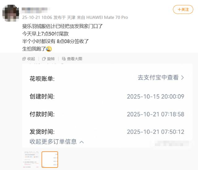Image resolution: width=198 pixels, height=170 pixels.
Task: Click the laughing-crying emoji in post
Action: (49, 49)
